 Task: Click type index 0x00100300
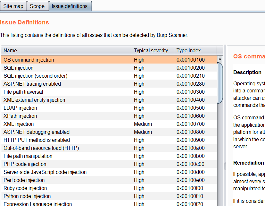click(x=190, y=92)
